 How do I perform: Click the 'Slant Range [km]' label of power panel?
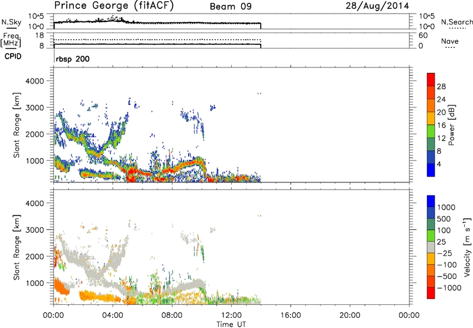pyautogui.click(x=17, y=125)
